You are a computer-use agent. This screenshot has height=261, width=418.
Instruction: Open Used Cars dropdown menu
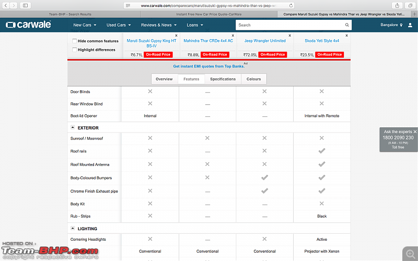point(119,25)
